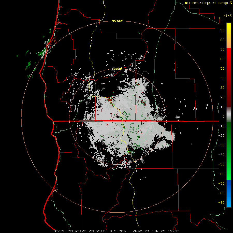The height and width of the screenshot is (233, 233).
Task: Select the -90 scale value
Action: [221, 203]
